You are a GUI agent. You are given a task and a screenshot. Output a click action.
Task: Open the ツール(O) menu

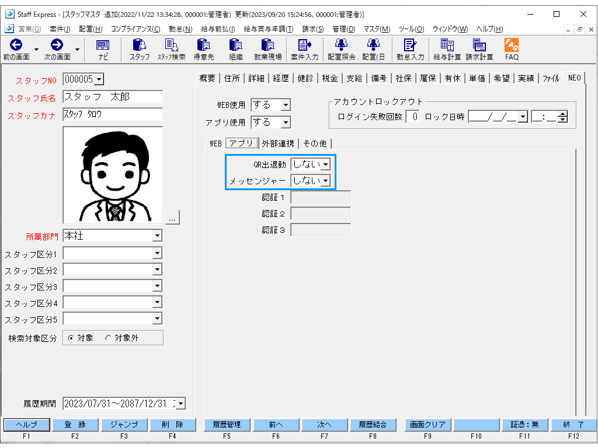411,29
